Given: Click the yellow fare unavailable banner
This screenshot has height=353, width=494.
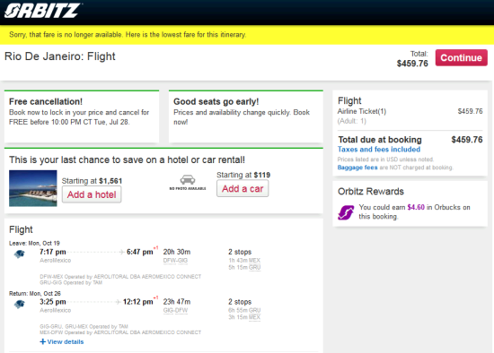Looking at the screenshot, I should coord(247,35).
